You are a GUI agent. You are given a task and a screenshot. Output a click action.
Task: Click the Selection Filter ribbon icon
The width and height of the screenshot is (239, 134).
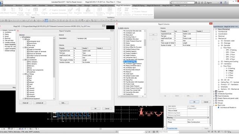28,10
